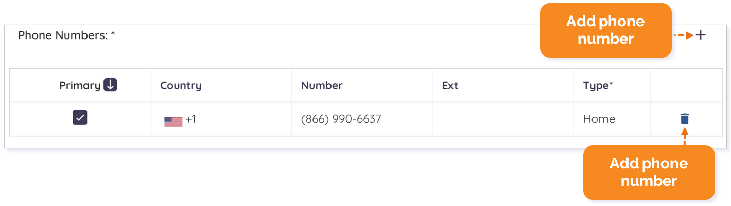731x206 pixels.
Task: Open the Home phone type dropdown
Action: coord(599,119)
